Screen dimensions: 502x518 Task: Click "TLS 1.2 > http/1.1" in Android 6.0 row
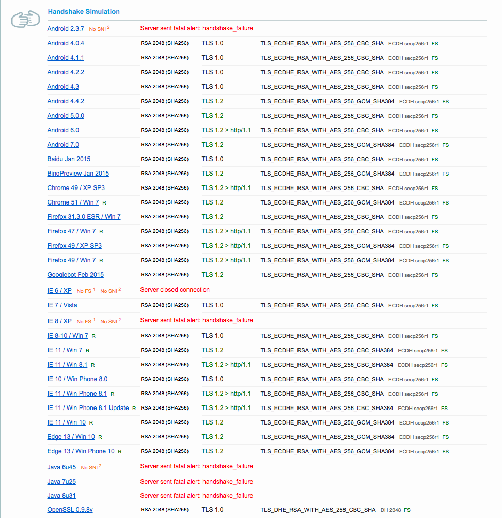226,130
